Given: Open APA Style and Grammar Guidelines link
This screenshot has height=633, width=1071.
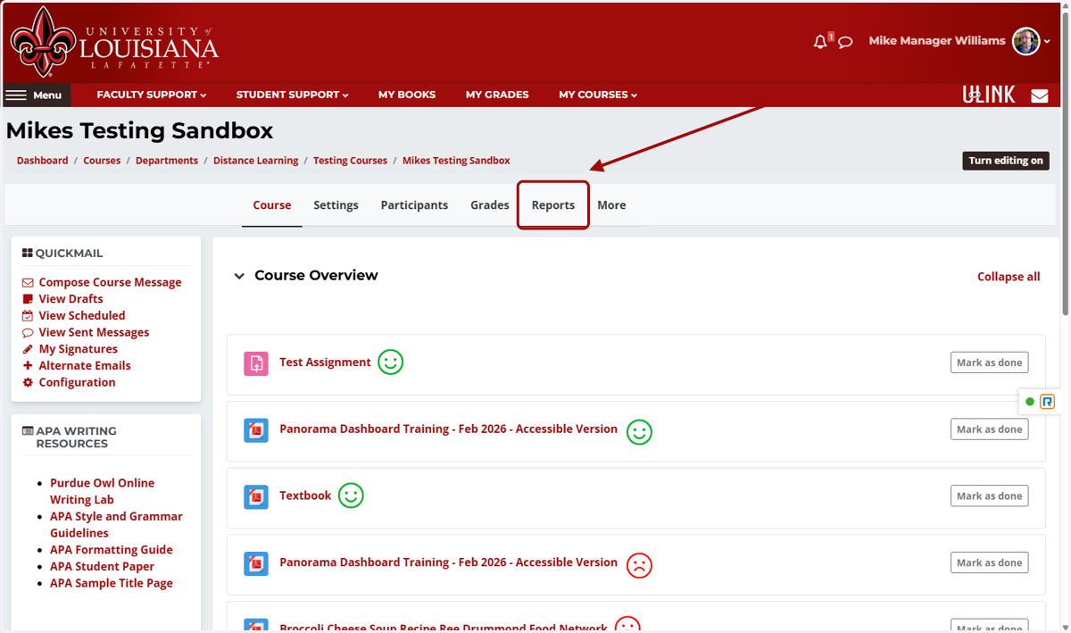Looking at the screenshot, I should [x=116, y=525].
